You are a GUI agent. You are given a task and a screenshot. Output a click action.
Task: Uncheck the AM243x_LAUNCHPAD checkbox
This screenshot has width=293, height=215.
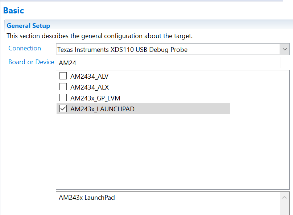[x=63, y=109]
